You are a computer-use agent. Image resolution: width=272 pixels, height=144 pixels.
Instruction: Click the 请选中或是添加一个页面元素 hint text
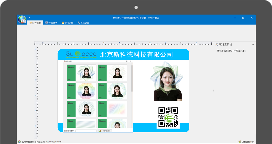click(x=232, y=51)
